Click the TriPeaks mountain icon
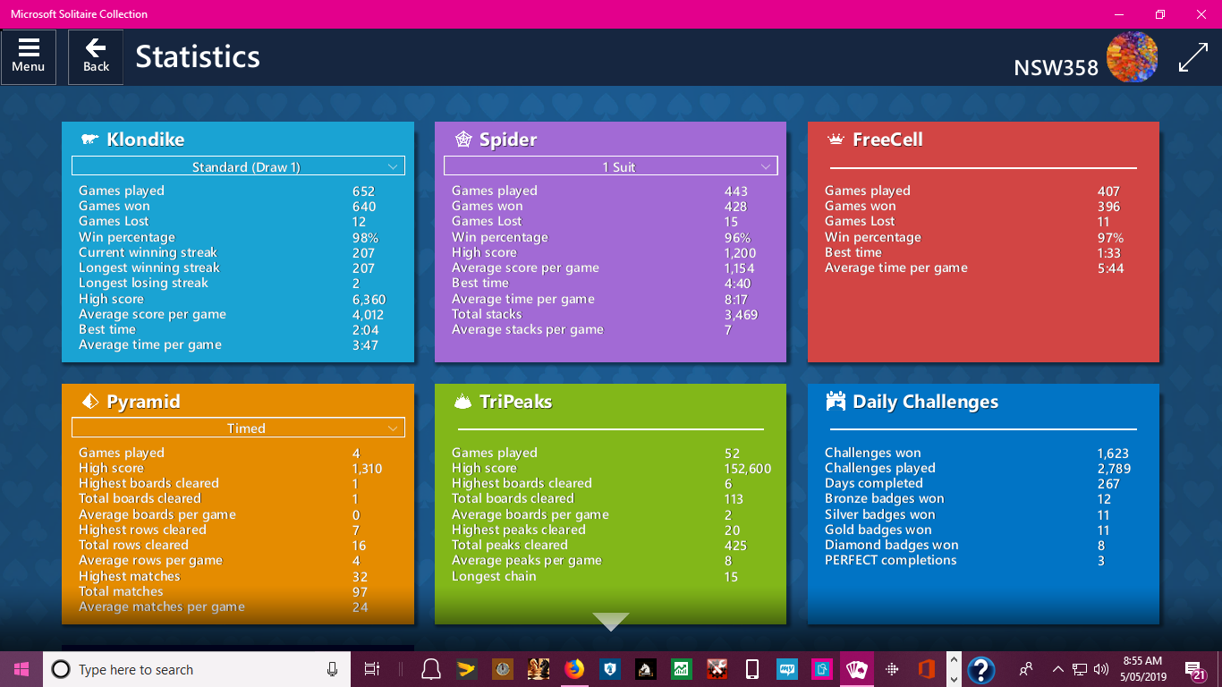 pos(462,402)
